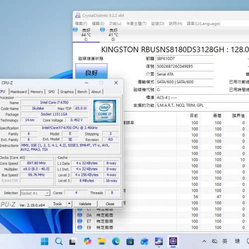Click the SATA/600 | SATA/600 transfer mode field
249x249 pixels.
[185, 82]
